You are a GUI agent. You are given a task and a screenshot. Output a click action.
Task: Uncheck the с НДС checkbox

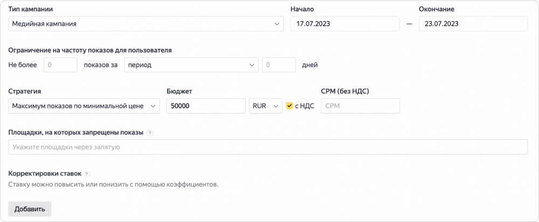290,106
